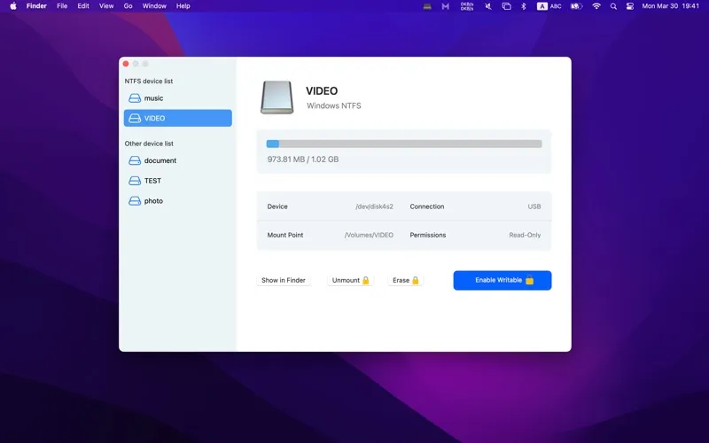709x443 pixels.
Task: Click the Read-Only permissions value
Action: pyautogui.click(x=525, y=235)
